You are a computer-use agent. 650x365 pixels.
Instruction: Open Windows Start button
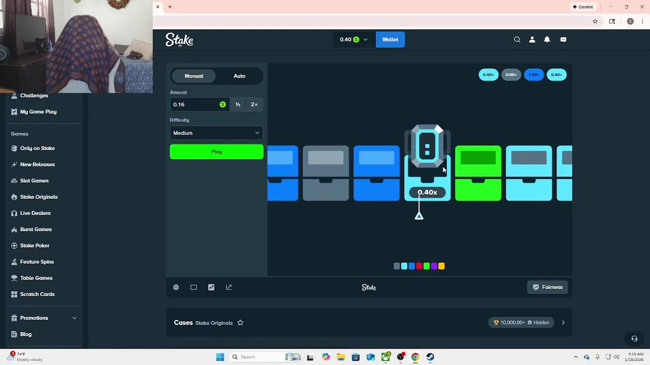tap(220, 357)
